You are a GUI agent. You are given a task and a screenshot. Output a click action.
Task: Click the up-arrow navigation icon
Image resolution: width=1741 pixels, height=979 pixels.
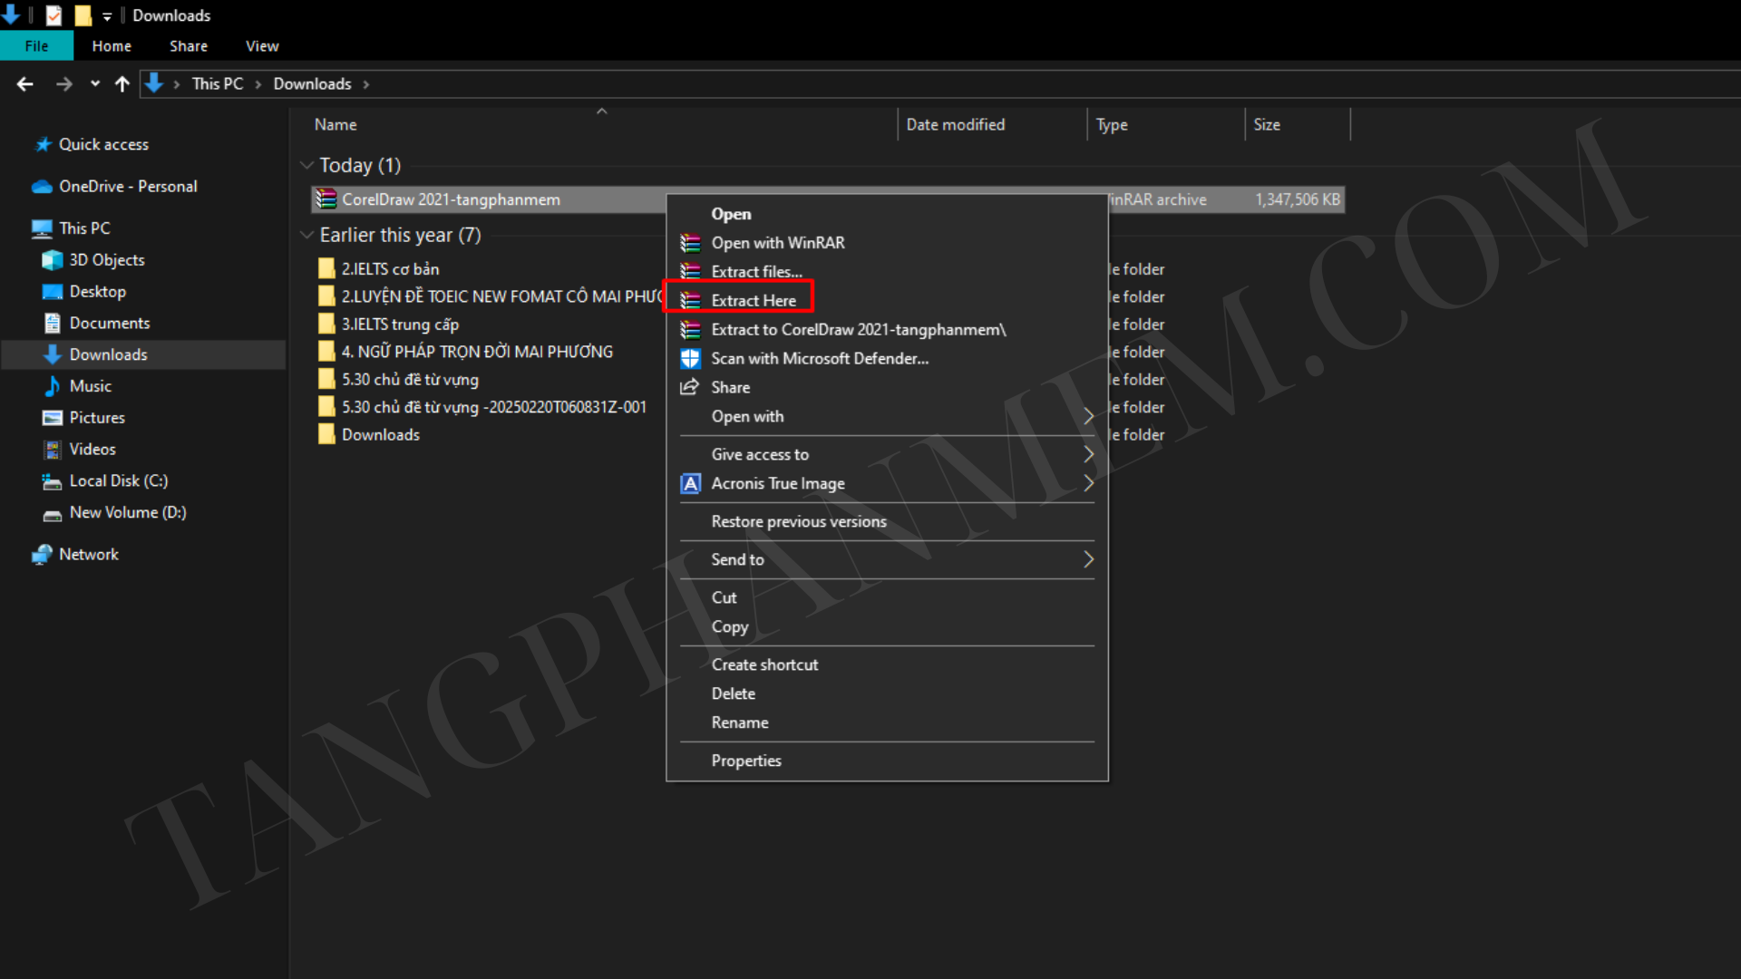[122, 84]
